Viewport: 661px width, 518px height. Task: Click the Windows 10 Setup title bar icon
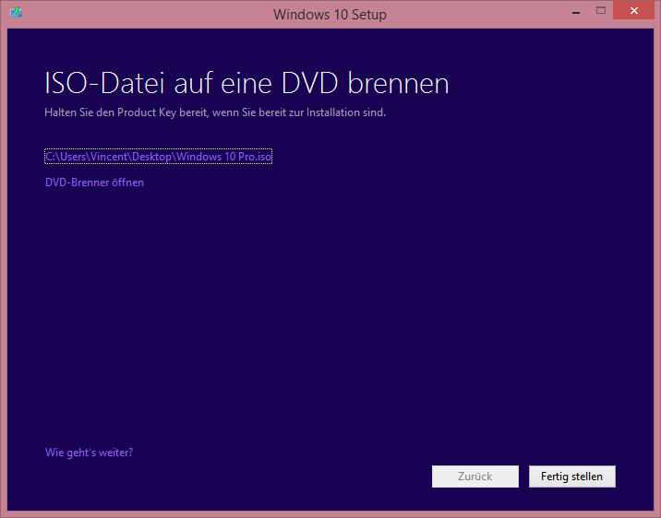[x=16, y=14]
